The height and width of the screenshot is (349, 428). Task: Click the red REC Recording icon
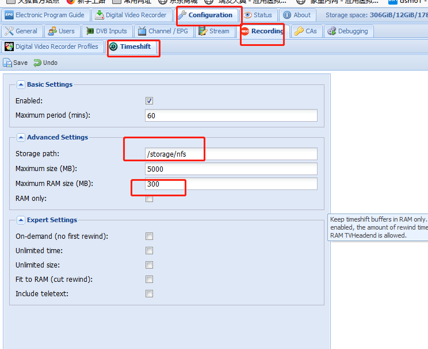point(245,32)
